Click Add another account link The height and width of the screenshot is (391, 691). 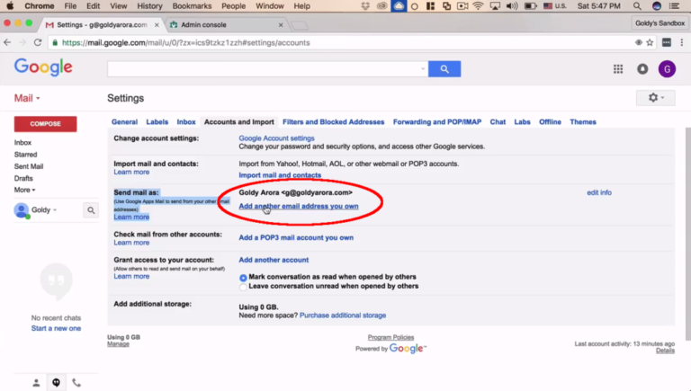click(274, 261)
